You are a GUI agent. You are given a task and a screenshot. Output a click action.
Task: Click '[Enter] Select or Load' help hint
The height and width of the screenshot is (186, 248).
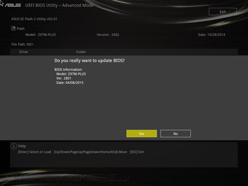(x=35, y=152)
